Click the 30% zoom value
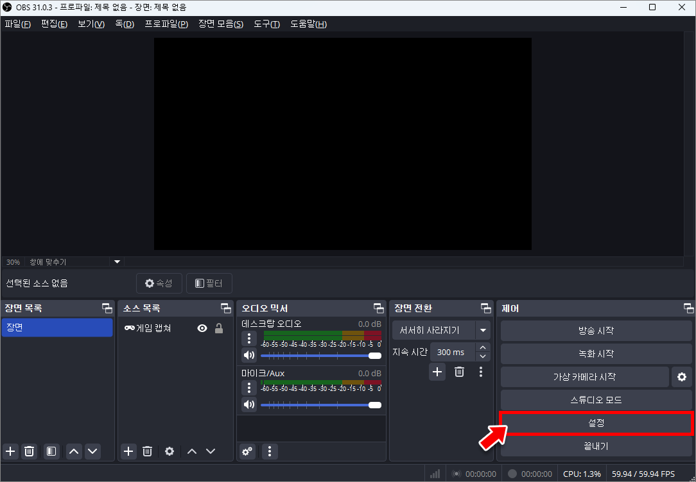 click(13, 262)
